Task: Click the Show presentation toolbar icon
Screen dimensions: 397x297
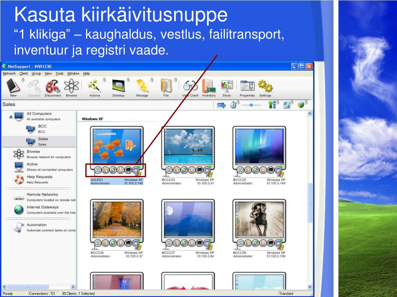Action: [x=226, y=86]
